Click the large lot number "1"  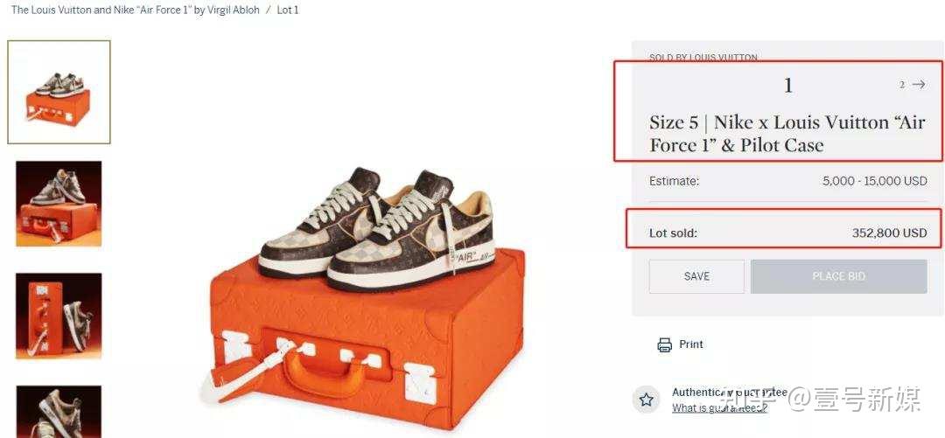click(787, 86)
